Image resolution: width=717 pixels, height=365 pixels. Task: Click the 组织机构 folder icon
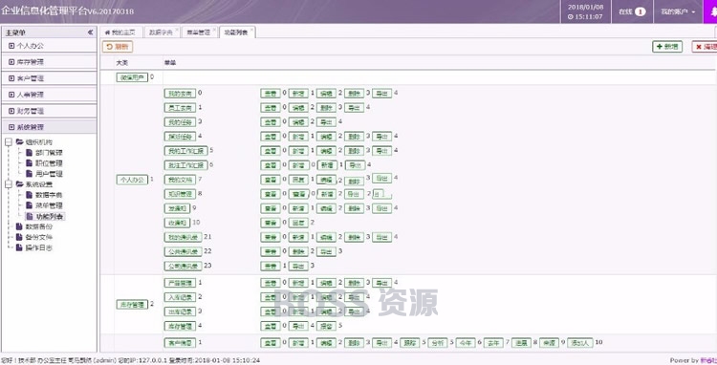tap(20, 142)
